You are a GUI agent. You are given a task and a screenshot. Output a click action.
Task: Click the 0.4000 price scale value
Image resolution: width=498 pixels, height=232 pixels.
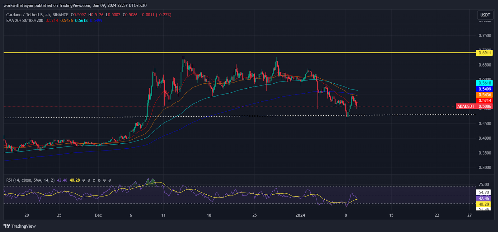[485, 138]
